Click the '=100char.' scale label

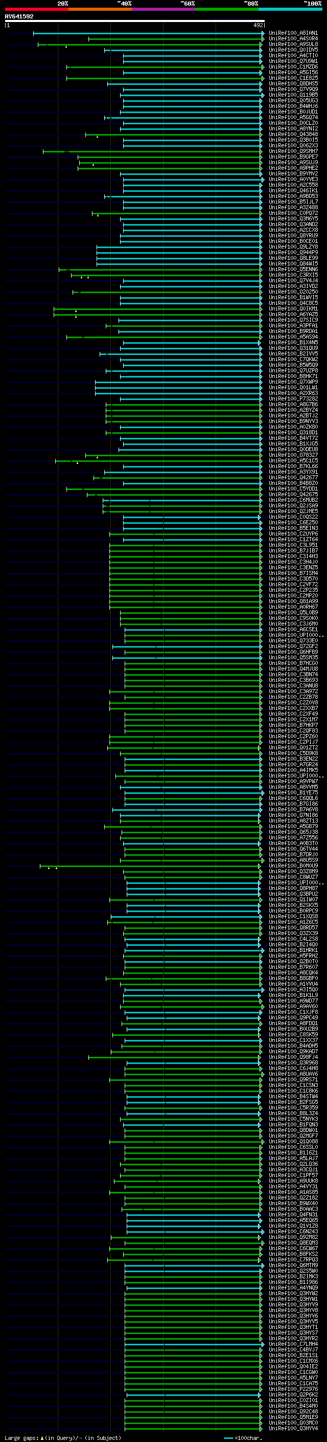click(248, 1438)
